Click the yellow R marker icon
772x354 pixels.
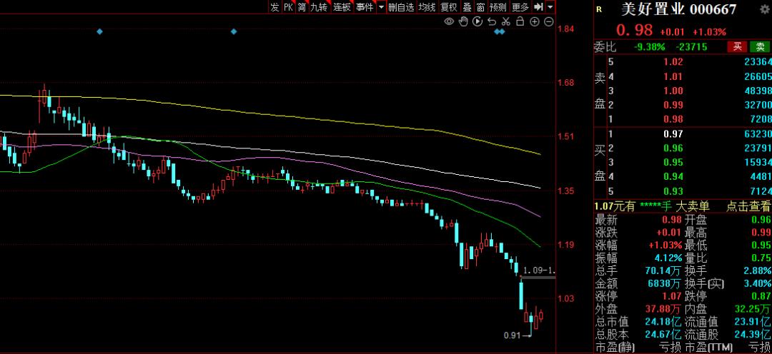(599, 9)
